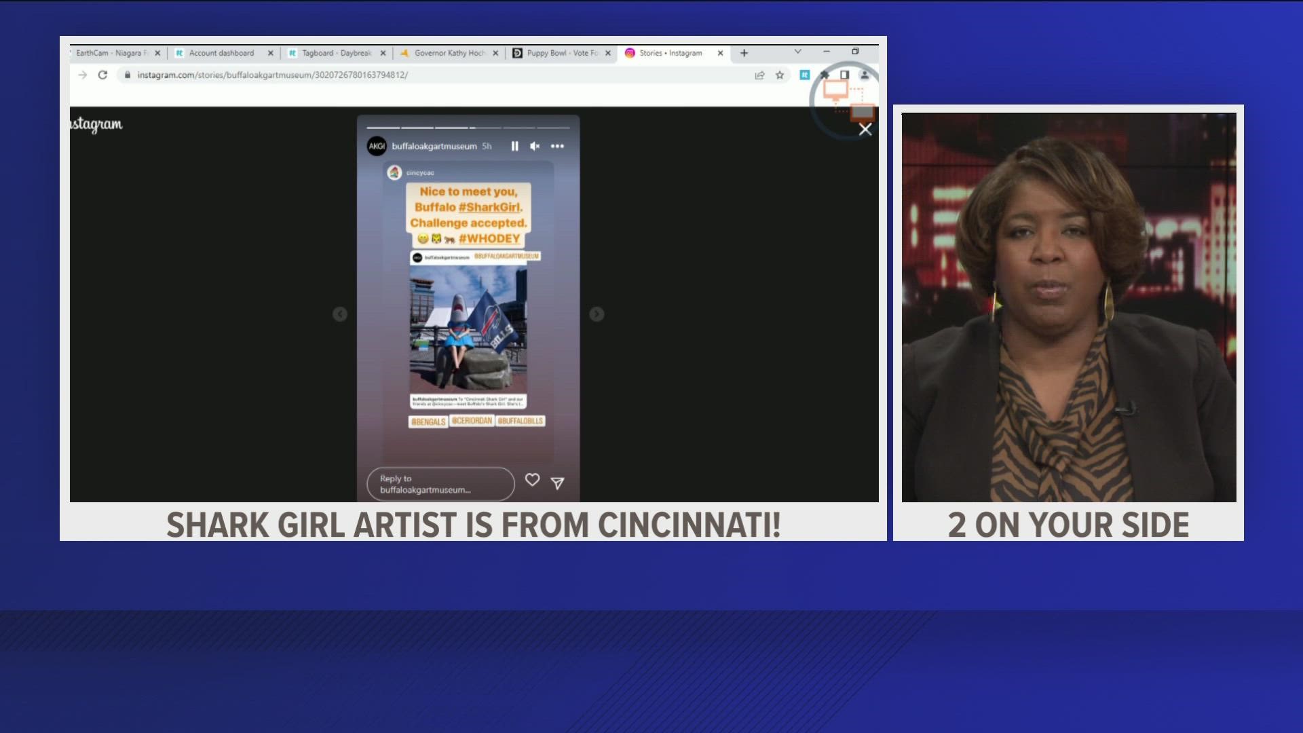Unmute the story audio
Image resolution: width=1303 pixels, height=733 pixels.
pos(535,146)
